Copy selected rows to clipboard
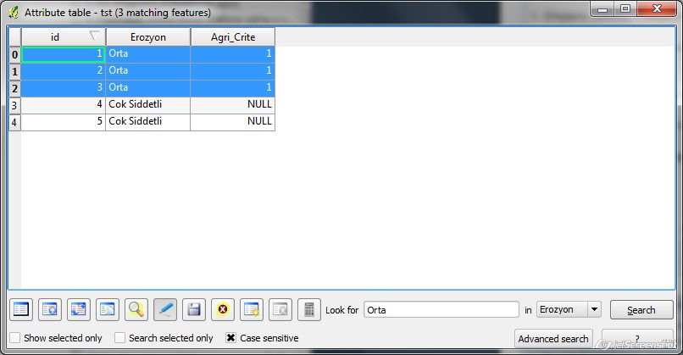The image size is (683, 355). (x=107, y=310)
